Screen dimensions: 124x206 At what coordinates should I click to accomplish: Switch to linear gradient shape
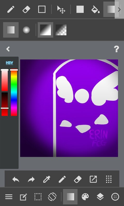click(11, 30)
